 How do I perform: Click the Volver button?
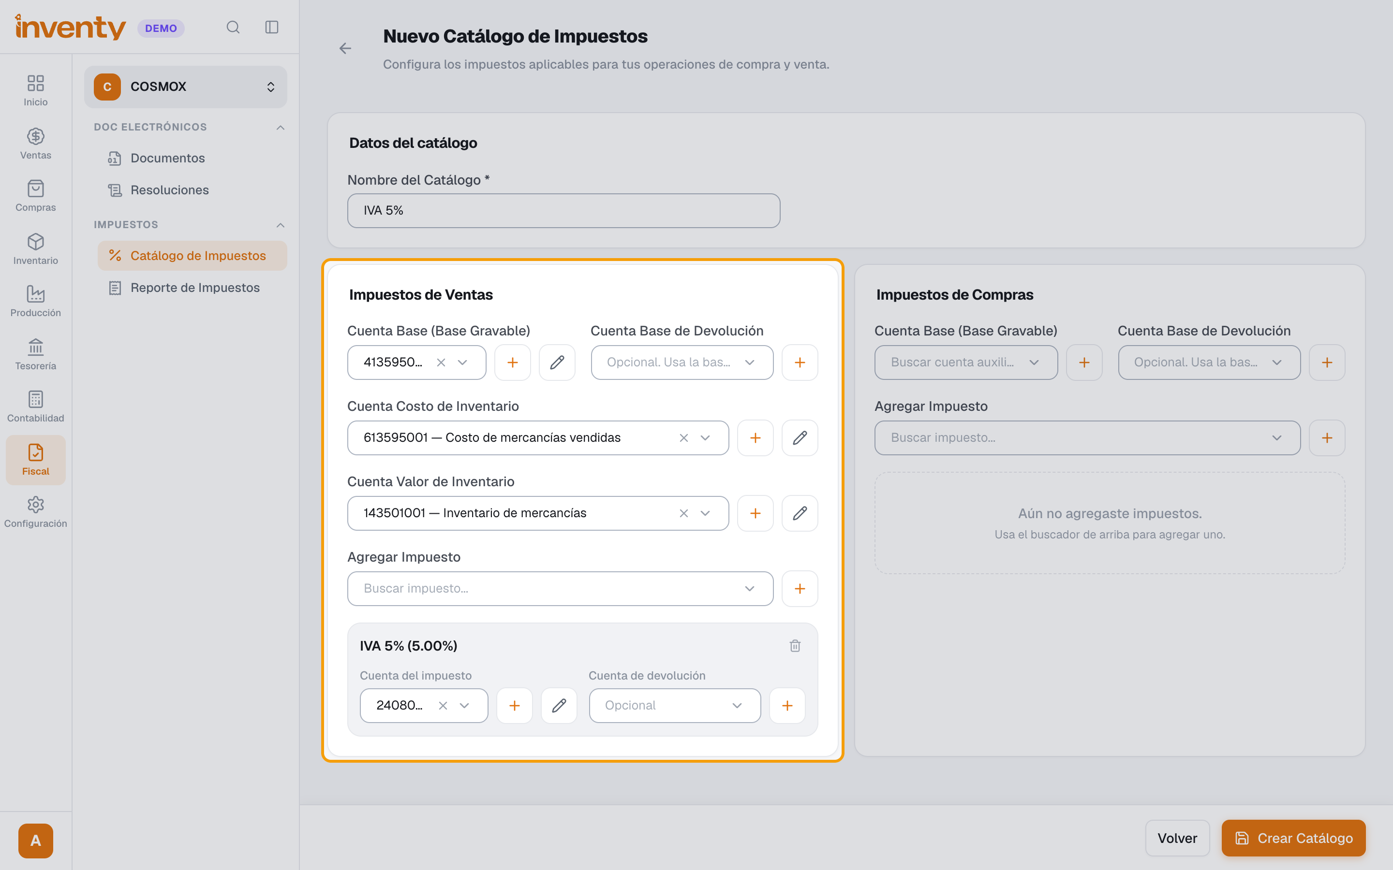1177,838
